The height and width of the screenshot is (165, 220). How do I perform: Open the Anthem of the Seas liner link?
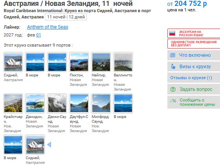click(x=48, y=27)
